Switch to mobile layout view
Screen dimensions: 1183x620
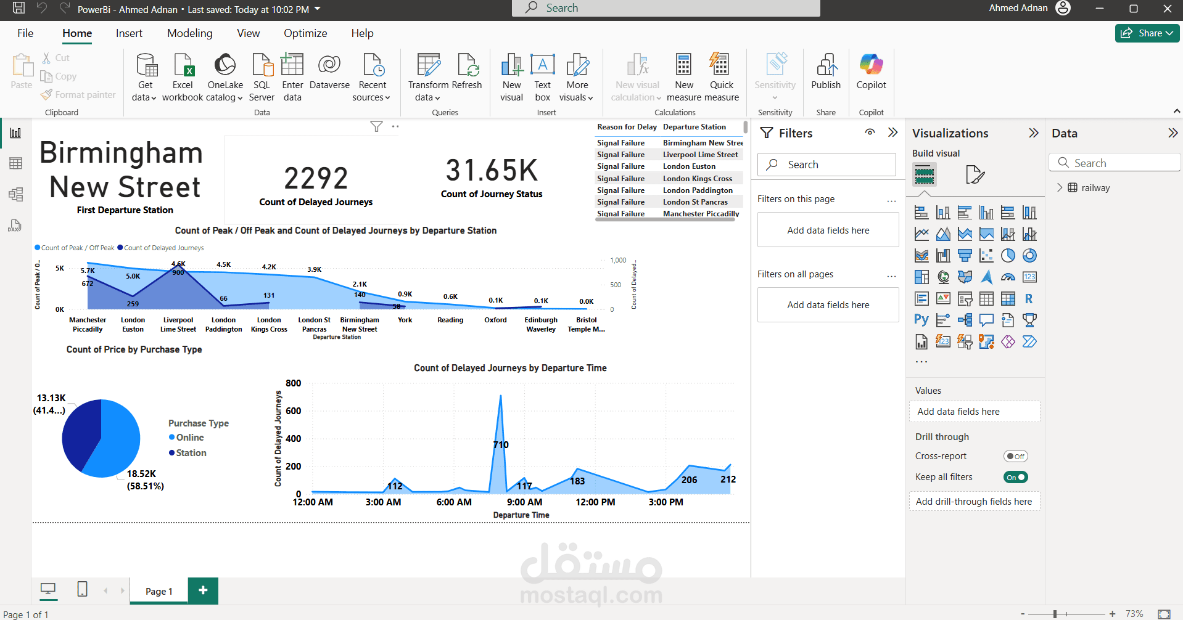82,589
